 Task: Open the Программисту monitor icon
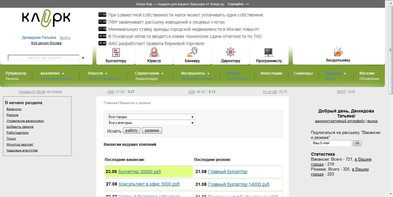(x=268, y=52)
